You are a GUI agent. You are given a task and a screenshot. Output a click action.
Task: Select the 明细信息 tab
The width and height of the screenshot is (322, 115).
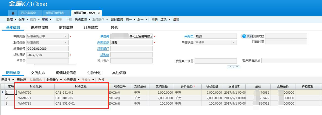pos(13,73)
